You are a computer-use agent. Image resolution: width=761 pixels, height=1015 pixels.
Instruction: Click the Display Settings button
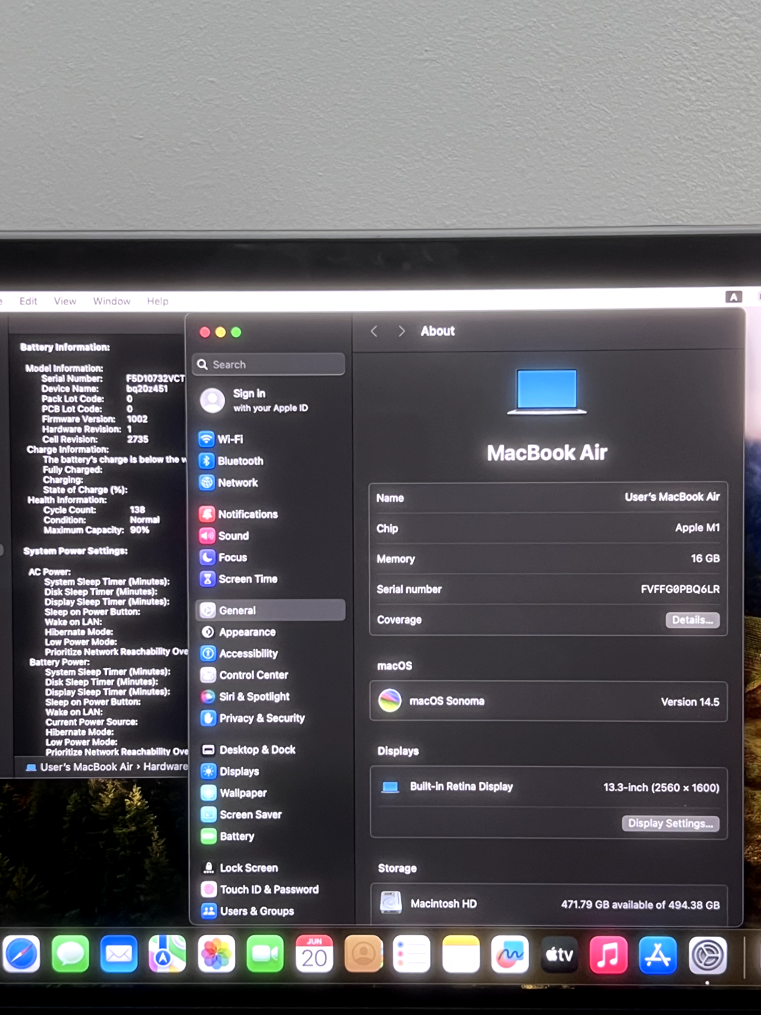(670, 823)
